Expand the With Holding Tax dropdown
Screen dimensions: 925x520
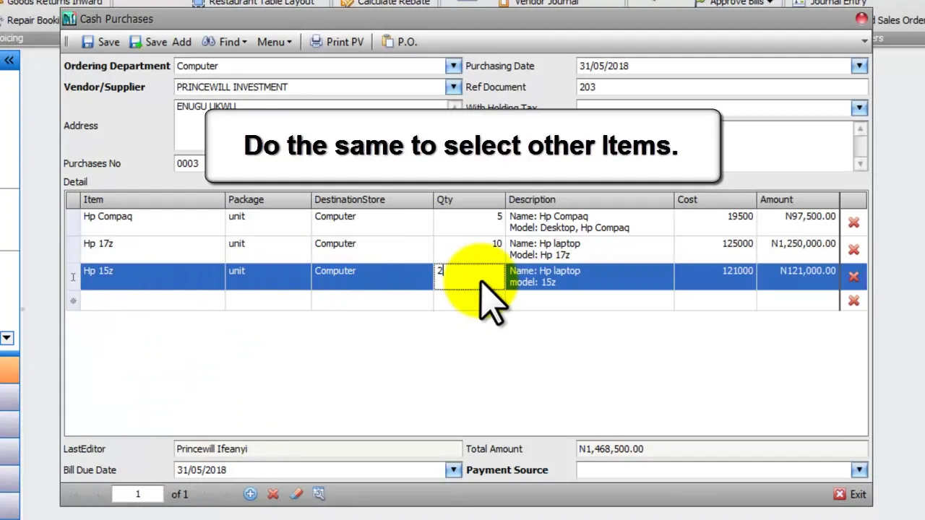[859, 108]
